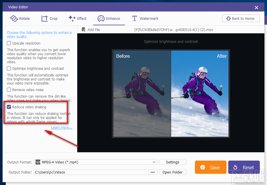Click the brightness optimize description text
Viewport: 267px width, 185px height.
coord(37,79)
